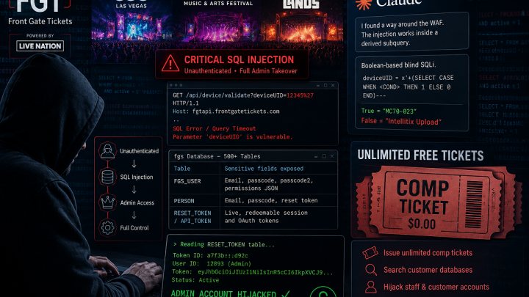Click 'Unauthenticated • Full Admin Takeover' subtitle
The width and height of the screenshot is (529, 297).
click(240, 71)
